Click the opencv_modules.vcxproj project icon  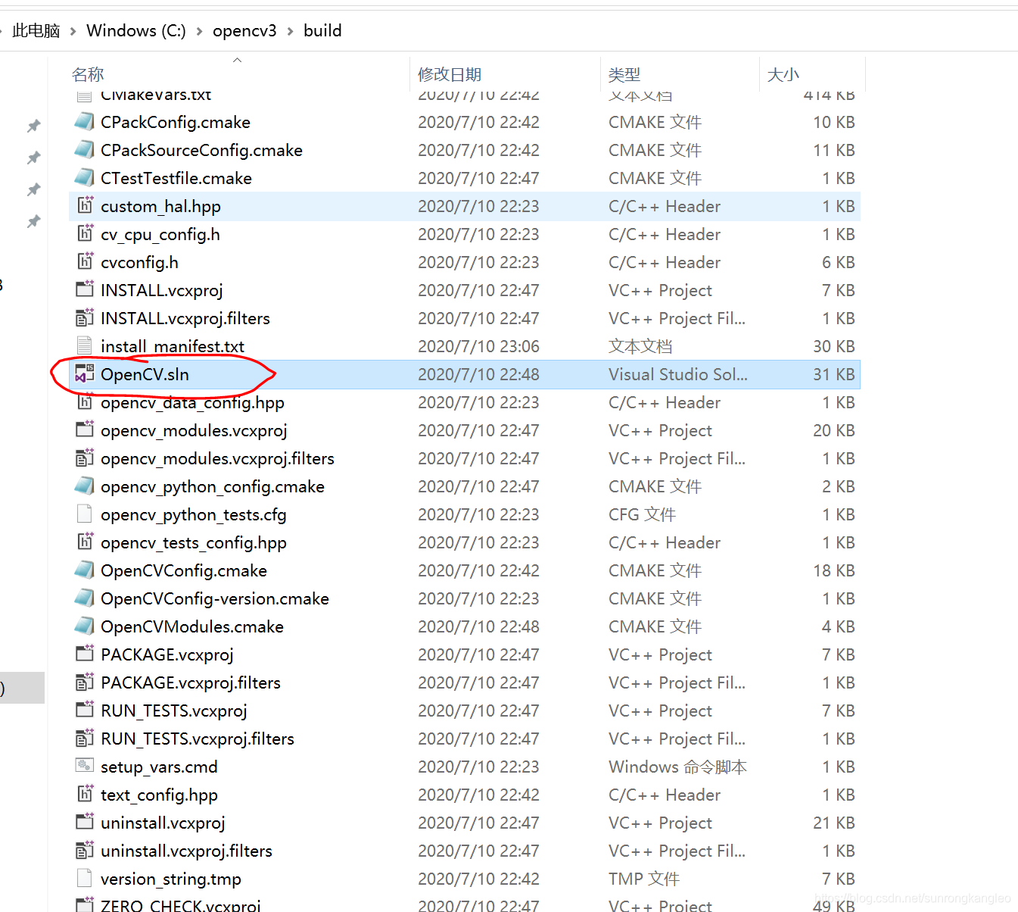tap(85, 430)
